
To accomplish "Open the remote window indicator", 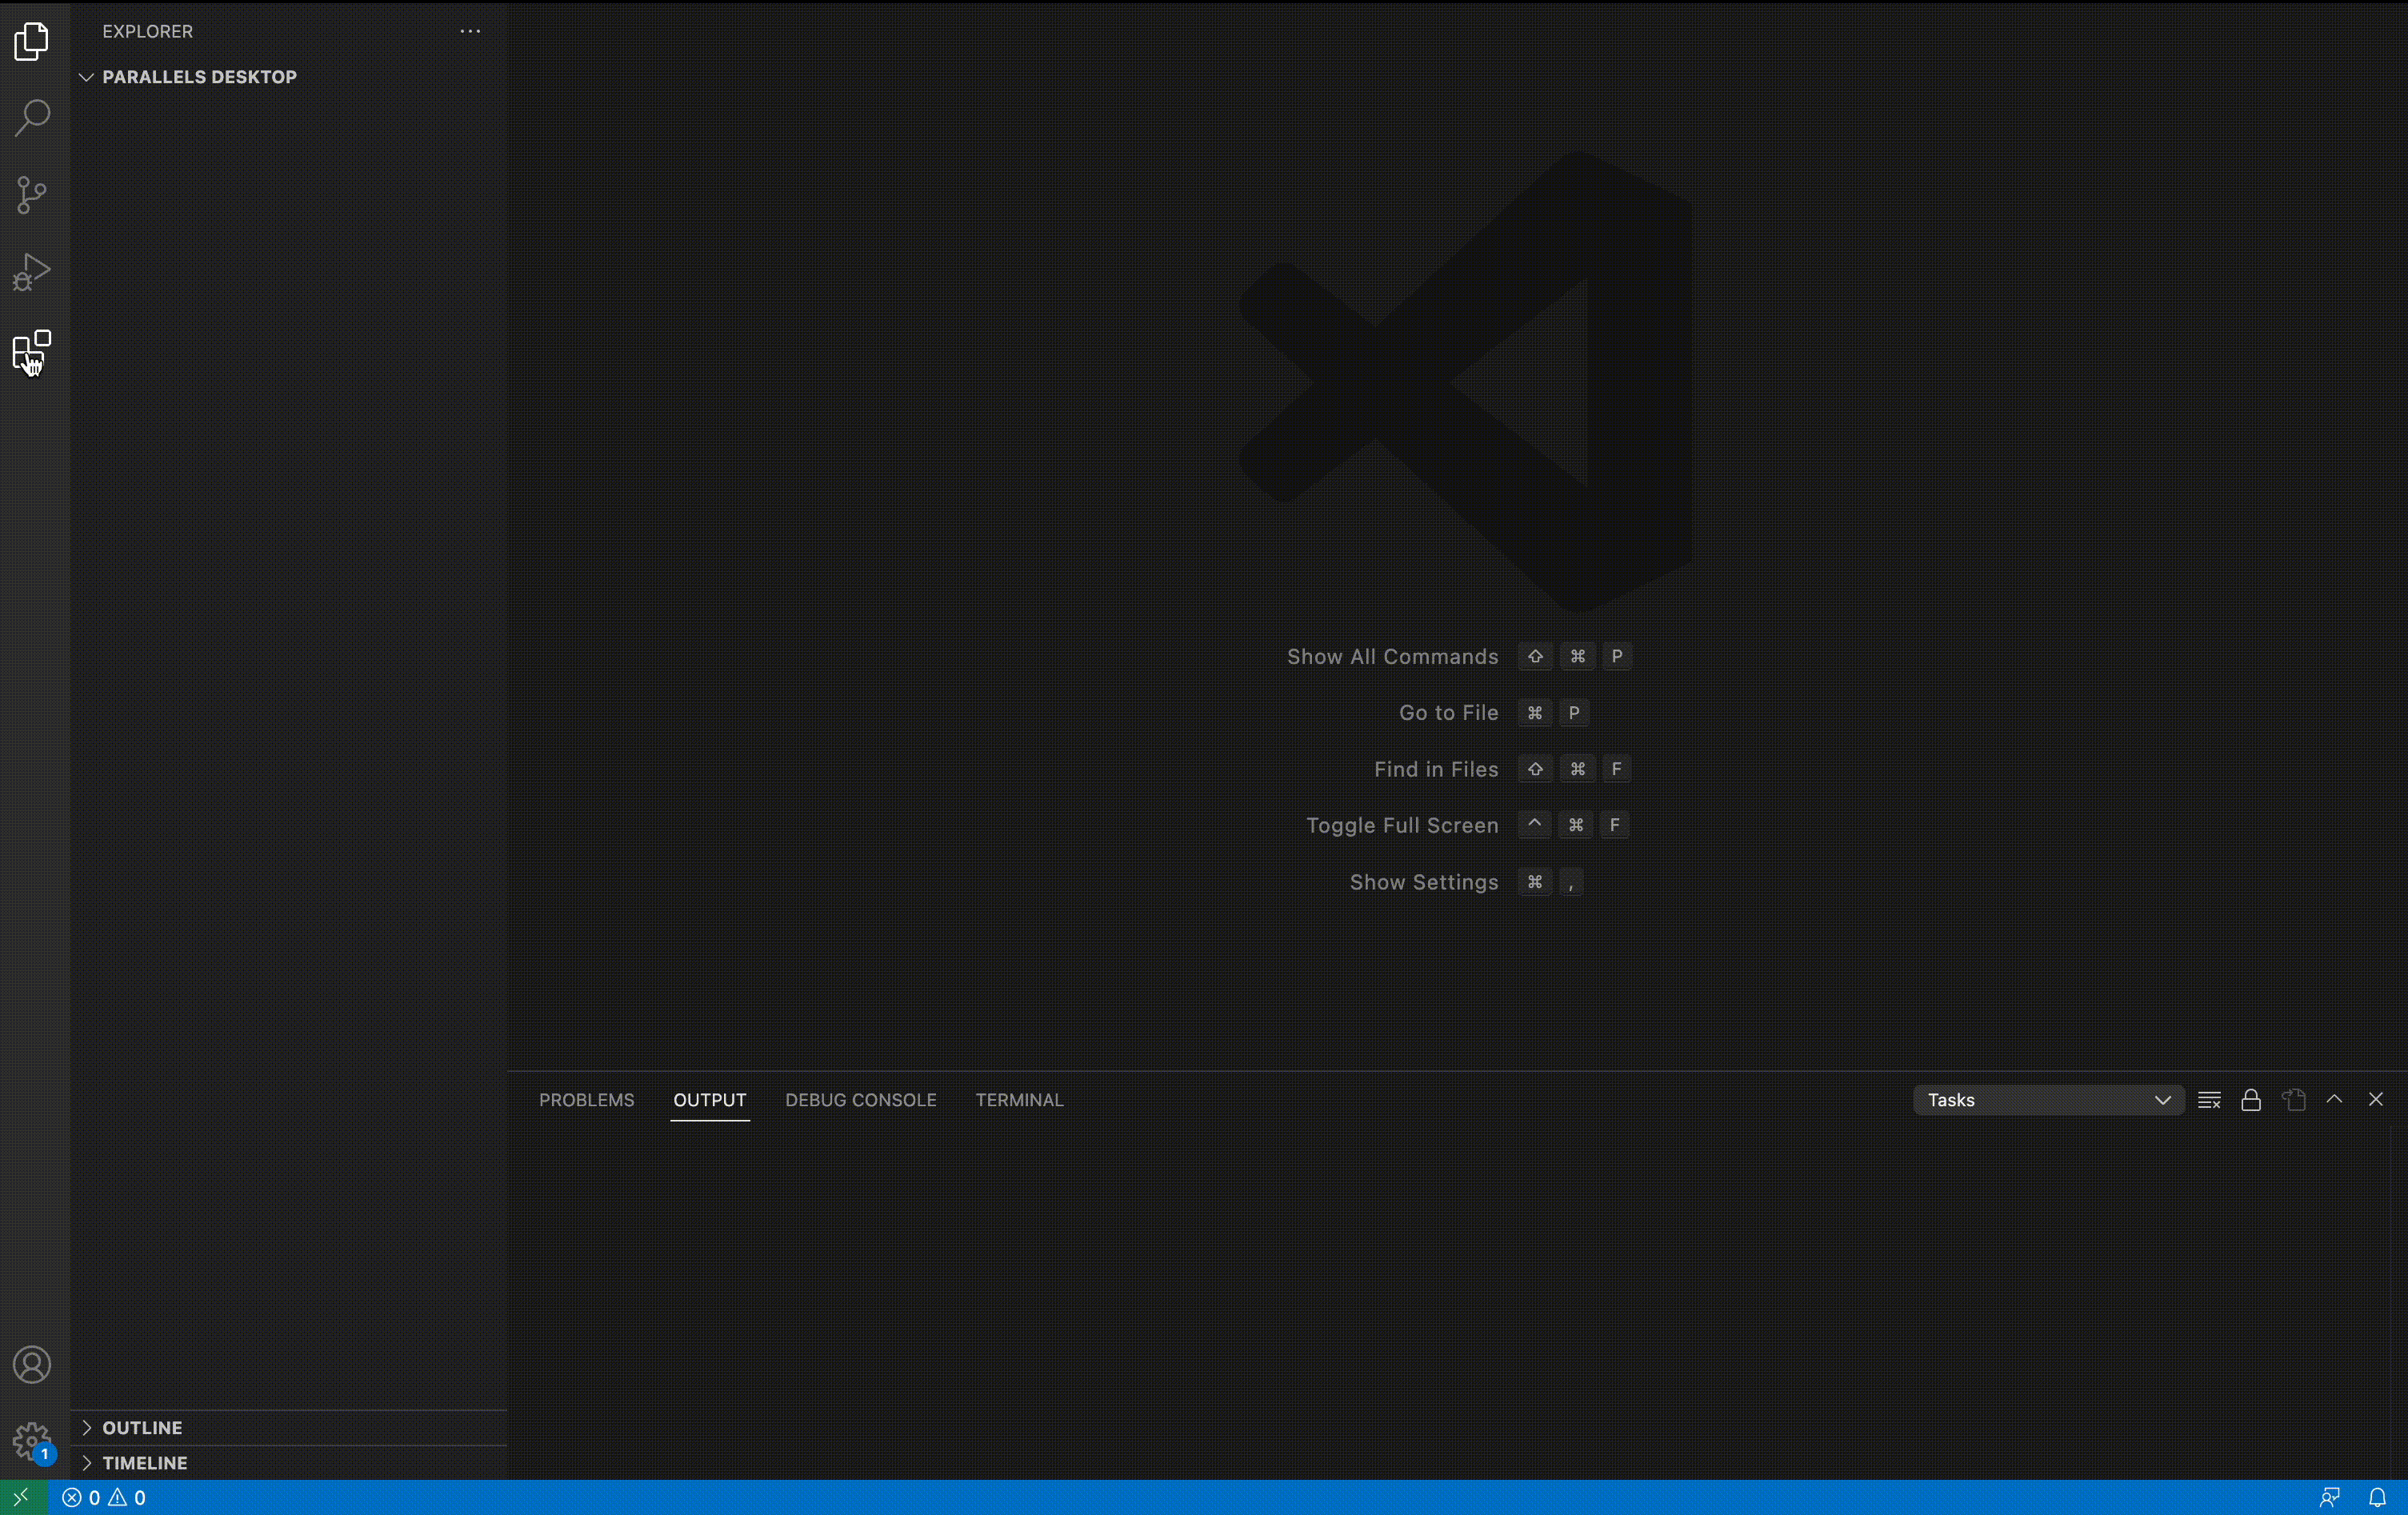I will pos(22,1497).
